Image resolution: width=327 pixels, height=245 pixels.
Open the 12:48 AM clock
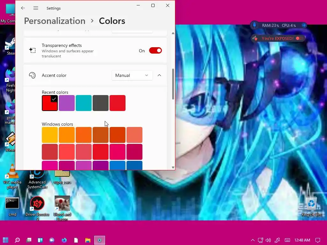point(302,240)
